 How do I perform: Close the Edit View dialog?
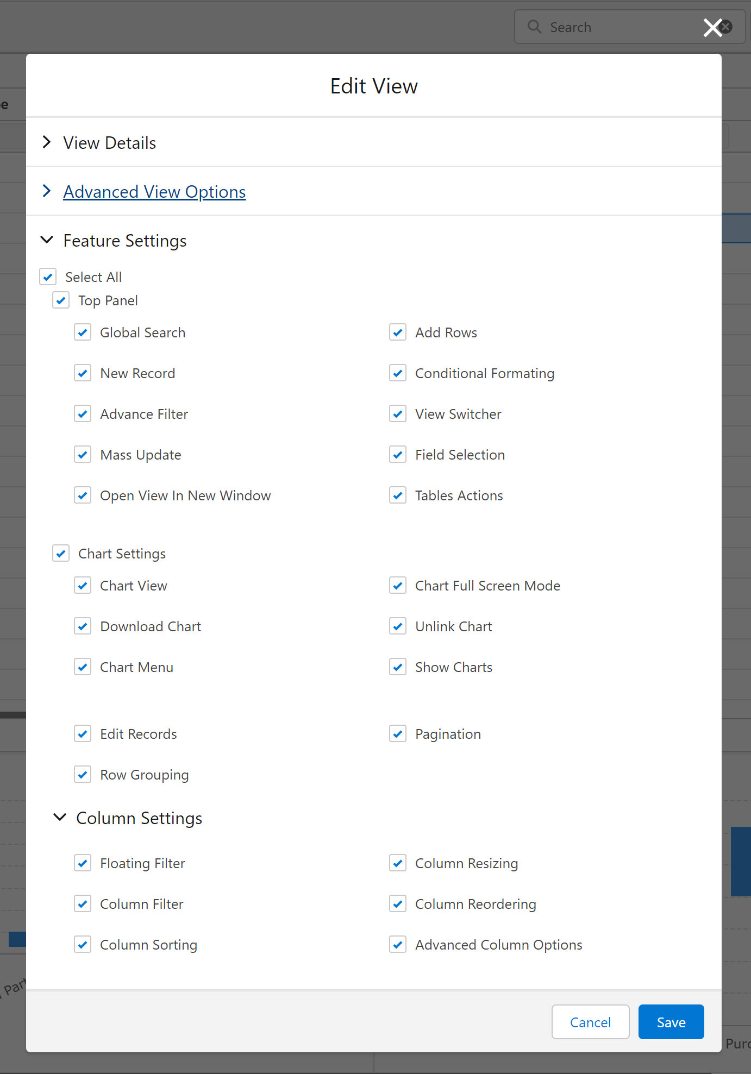click(711, 28)
